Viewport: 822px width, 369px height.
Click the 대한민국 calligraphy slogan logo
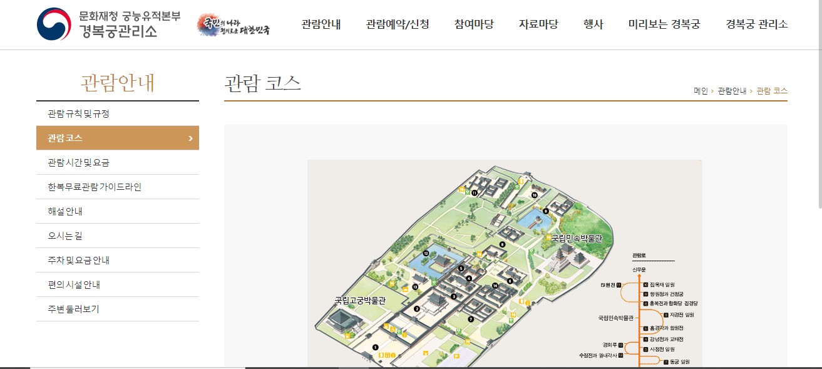pos(234,26)
